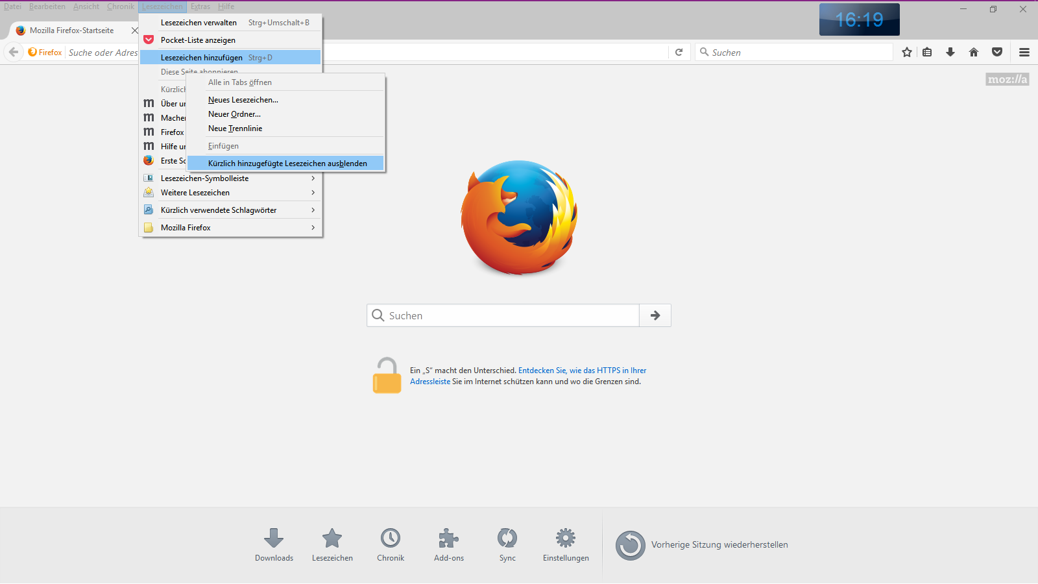Click the toolbar Suchen search box
The image size is (1038, 584).
click(x=794, y=53)
